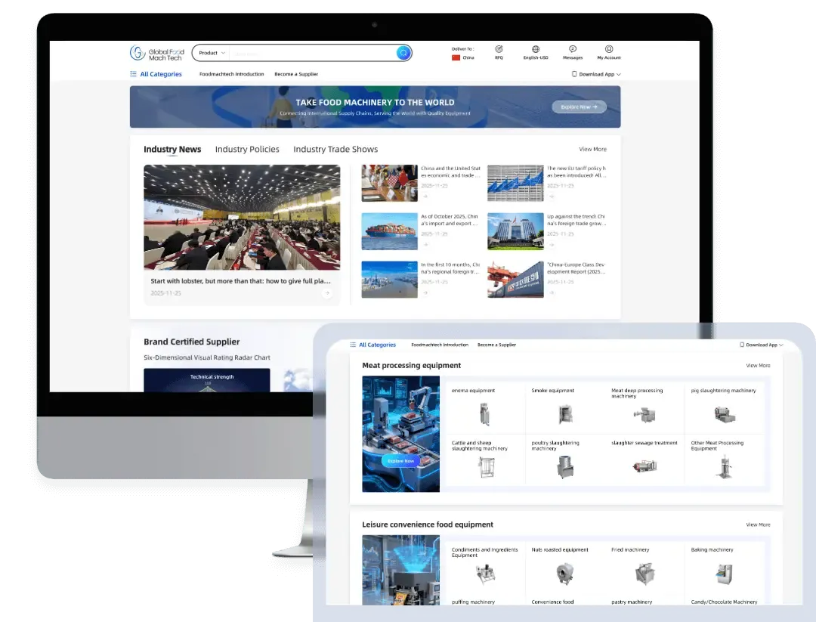The height and width of the screenshot is (622, 816).
Task: Click the poultry slaughtering machinery icon
Action: (565, 467)
